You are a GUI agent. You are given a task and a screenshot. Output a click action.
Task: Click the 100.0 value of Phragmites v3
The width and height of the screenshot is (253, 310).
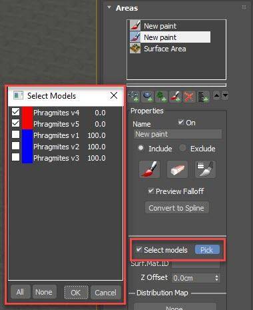coord(97,158)
